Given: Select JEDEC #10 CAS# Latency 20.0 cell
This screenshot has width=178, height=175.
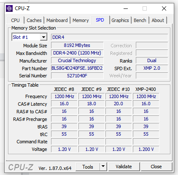Looking at the screenshot, I should [119, 104].
